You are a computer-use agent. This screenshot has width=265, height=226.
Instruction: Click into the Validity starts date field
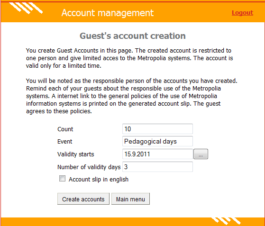point(157,154)
